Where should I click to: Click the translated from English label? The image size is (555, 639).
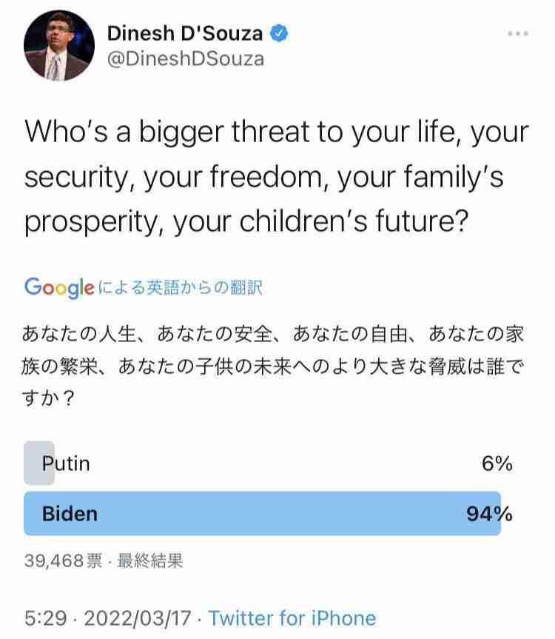click(181, 288)
